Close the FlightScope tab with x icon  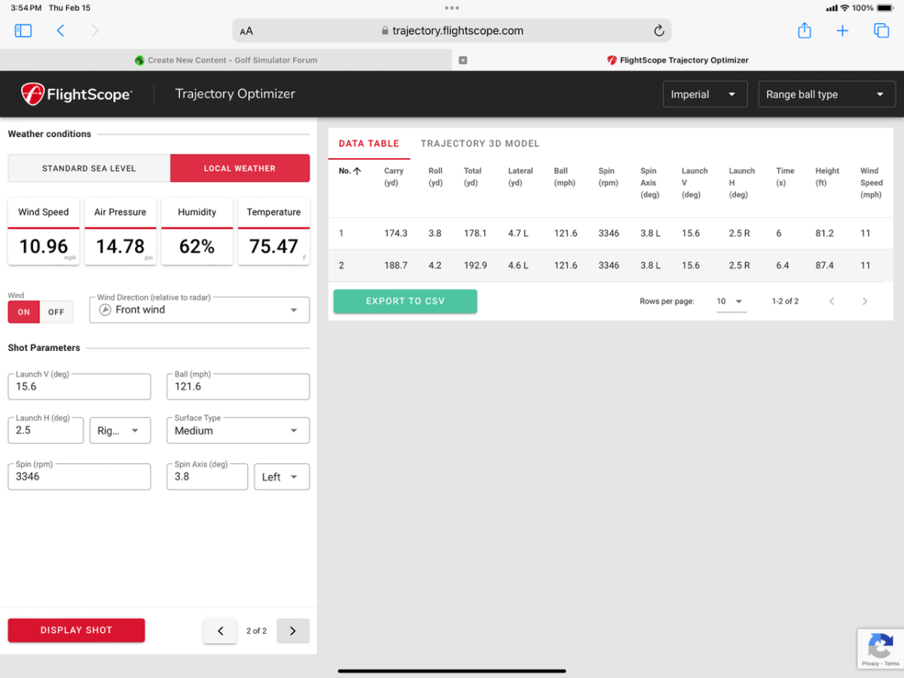click(x=463, y=60)
